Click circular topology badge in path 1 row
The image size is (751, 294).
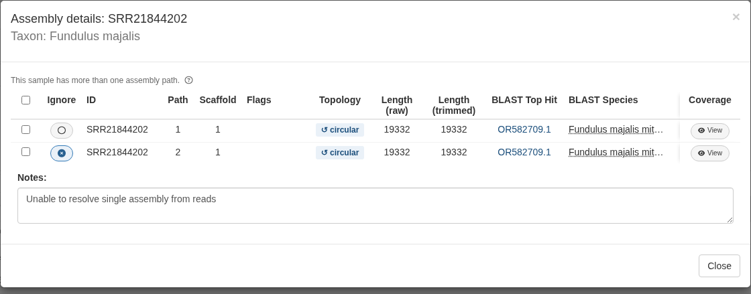pyautogui.click(x=339, y=130)
